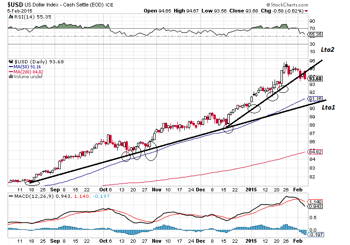The height and width of the screenshot is (245, 350).
Task: Click the blue MA(50) line swatch in legend
Action: pyautogui.click(x=11, y=67)
